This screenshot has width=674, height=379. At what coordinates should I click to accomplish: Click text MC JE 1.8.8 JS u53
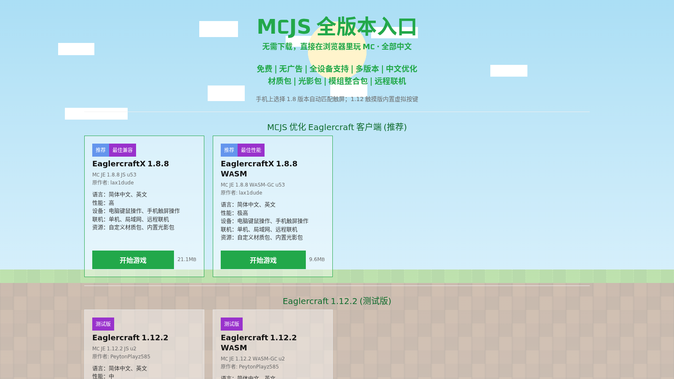(x=114, y=175)
